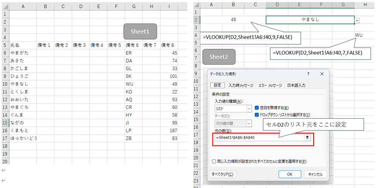376x188 pixels.
Task: Switch to the 入力時メッセージ tab
Action: tap(240, 85)
